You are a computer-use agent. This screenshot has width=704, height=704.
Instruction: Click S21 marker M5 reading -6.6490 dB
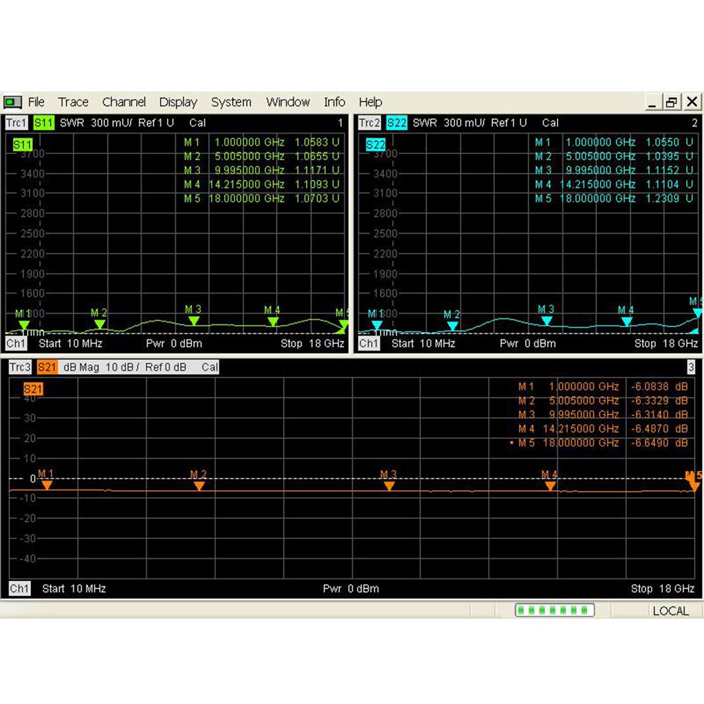click(x=659, y=443)
